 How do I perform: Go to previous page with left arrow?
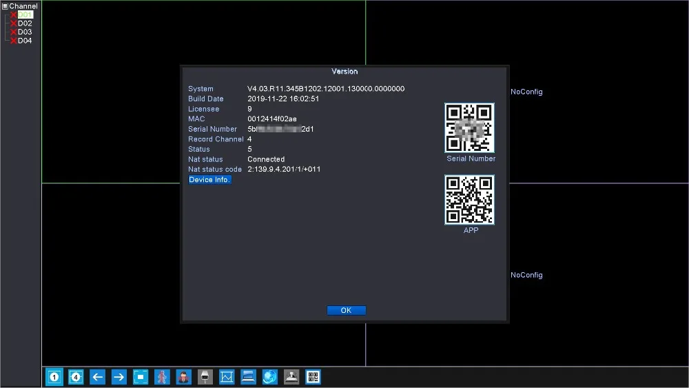(x=98, y=377)
